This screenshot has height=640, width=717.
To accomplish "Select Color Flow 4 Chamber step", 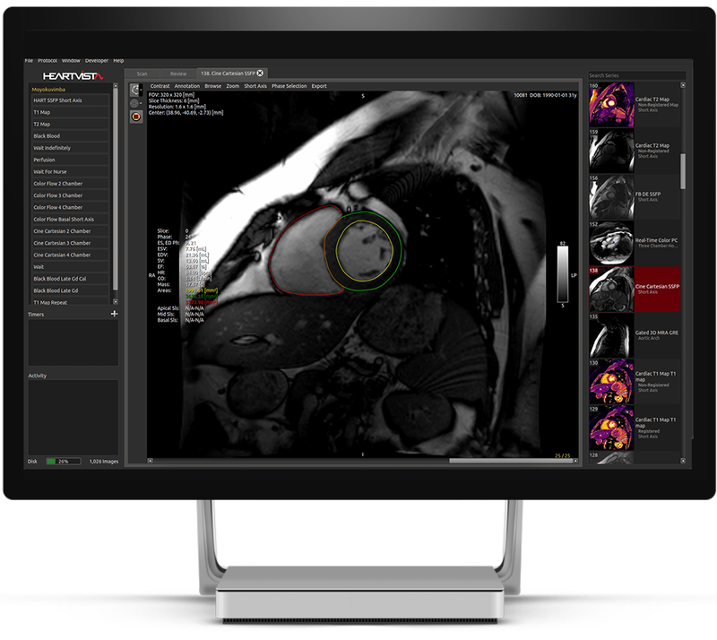I will [x=71, y=207].
